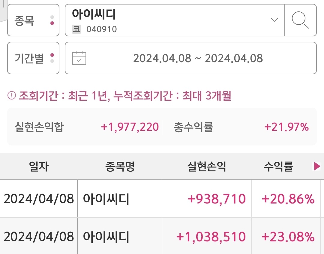Select the date range 2024.04.08 ~ 2024.04.08
Viewport: 324px width, 254px height.
pos(191,58)
